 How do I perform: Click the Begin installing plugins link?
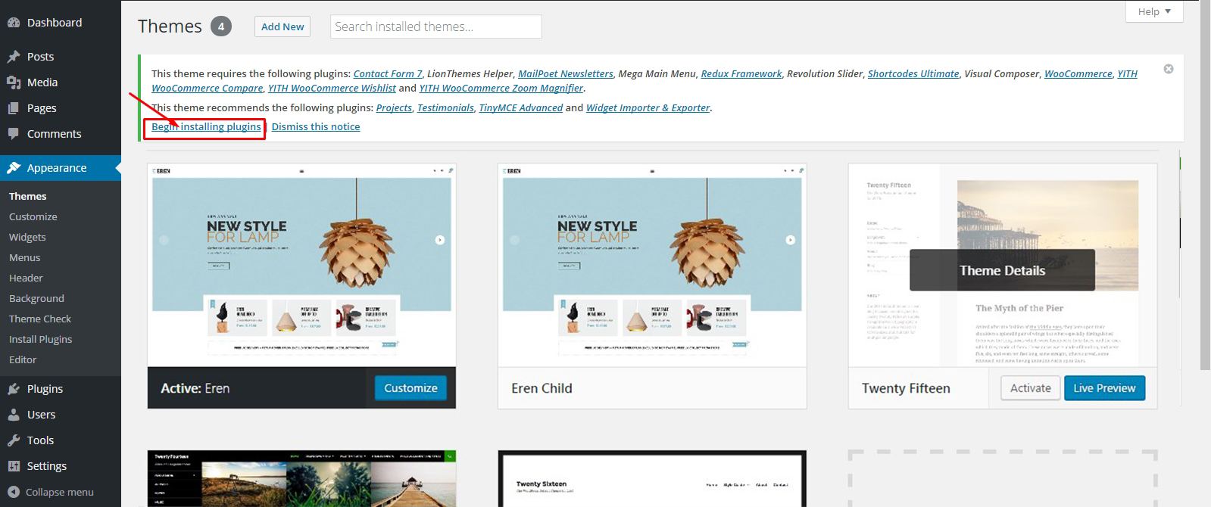click(x=206, y=127)
